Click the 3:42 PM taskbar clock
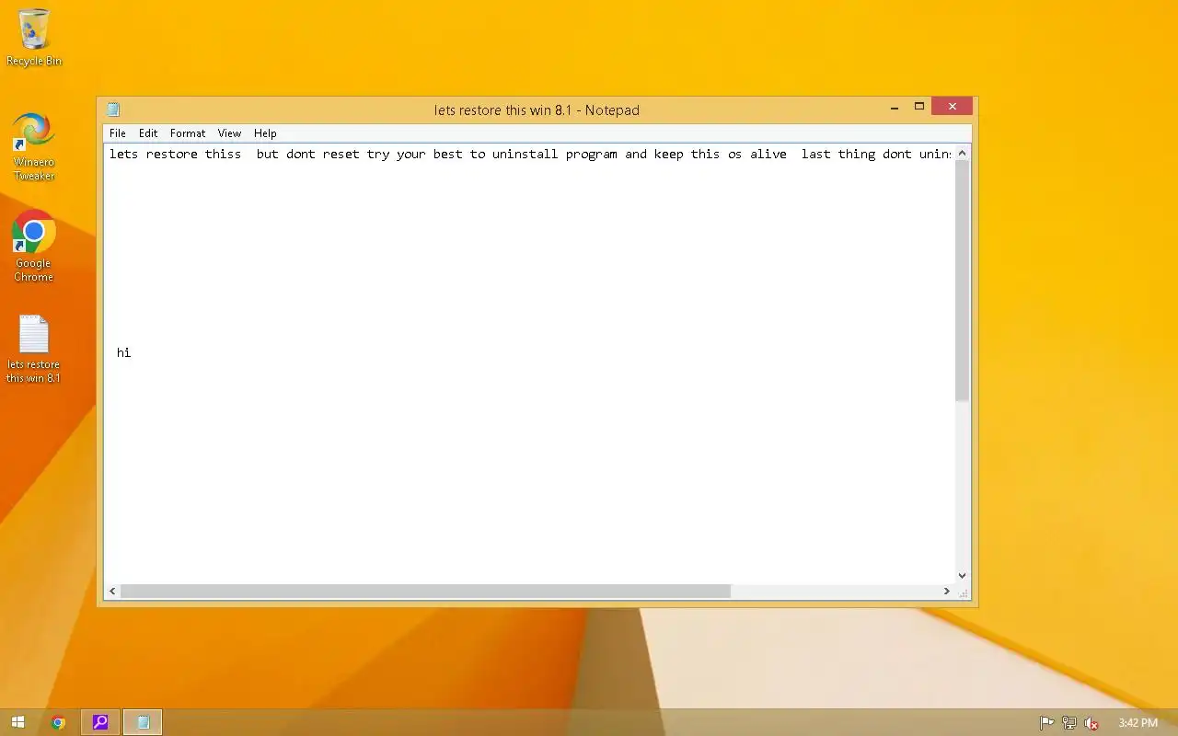This screenshot has width=1178, height=736. (1138, 723)
